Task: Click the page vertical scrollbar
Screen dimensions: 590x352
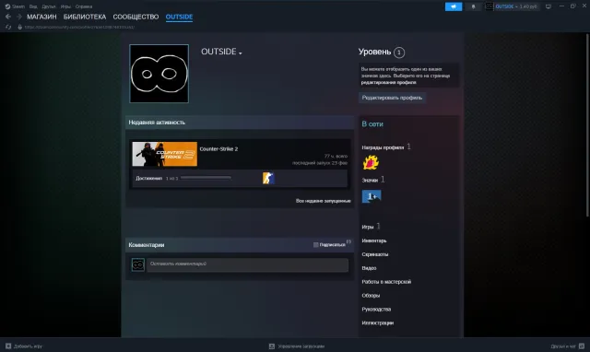Action: tap(587, 124)
